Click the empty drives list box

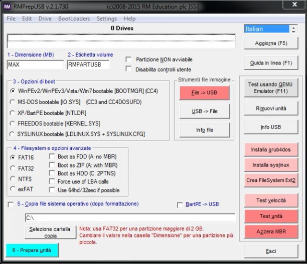coord(121,41)
